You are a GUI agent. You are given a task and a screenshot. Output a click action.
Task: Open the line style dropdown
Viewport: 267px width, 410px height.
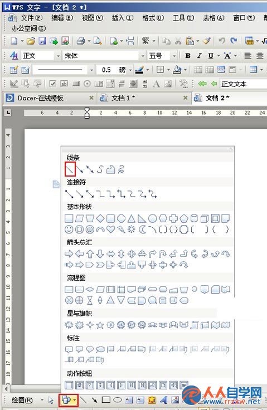(x=91, y=70)
